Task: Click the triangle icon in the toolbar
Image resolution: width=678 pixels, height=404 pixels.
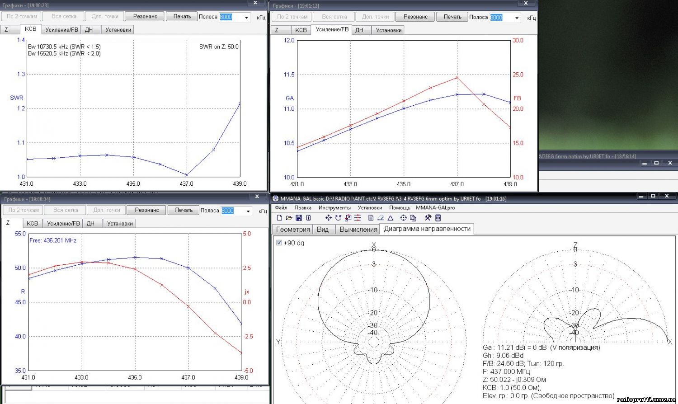Action: point(391,218)
